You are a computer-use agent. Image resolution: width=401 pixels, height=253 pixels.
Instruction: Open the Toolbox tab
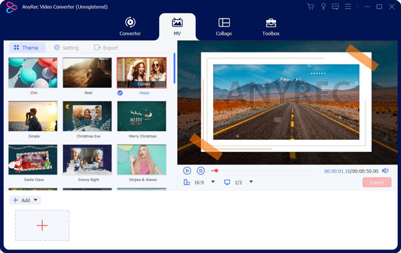(x=271, y=27)
